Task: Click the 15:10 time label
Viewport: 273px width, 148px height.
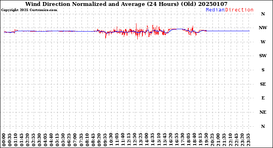Action: point(159,140)
